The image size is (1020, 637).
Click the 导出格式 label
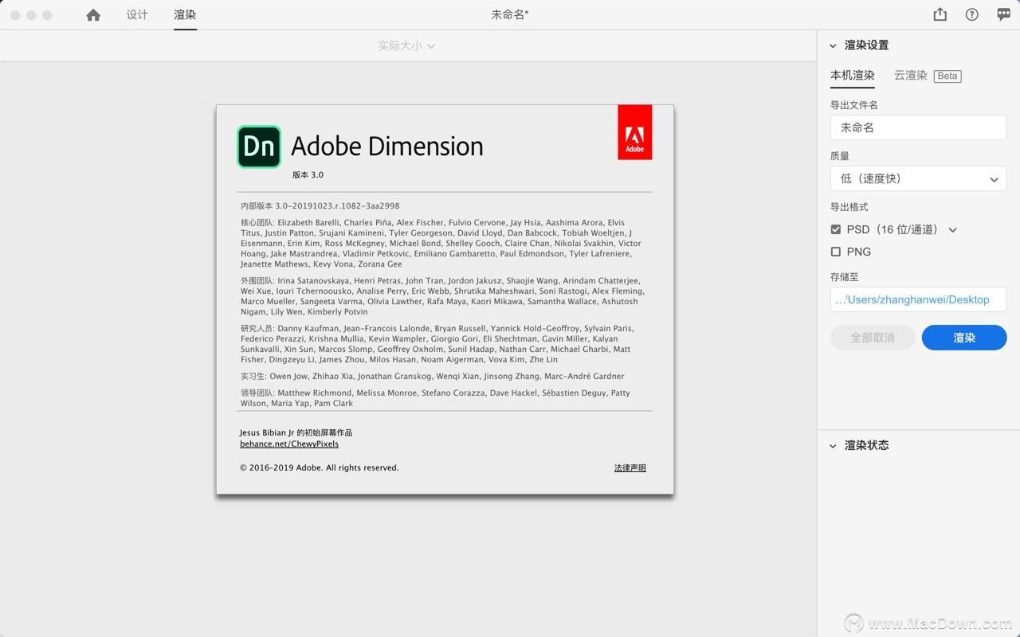(849, 207)
